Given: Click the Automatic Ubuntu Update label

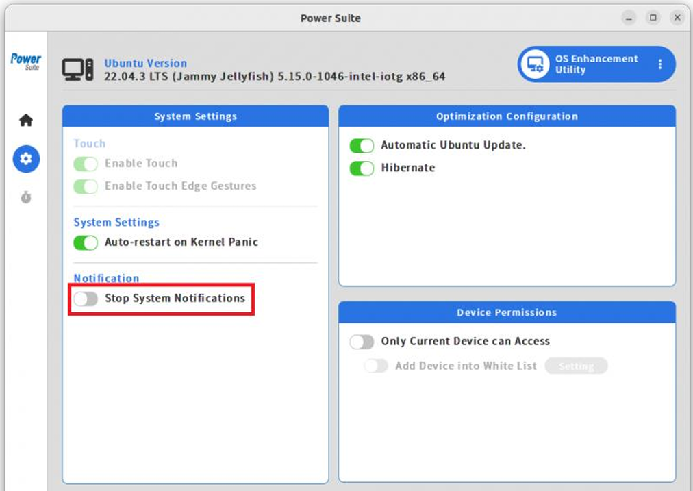Looking at the screenshot, I should [453, 145].
